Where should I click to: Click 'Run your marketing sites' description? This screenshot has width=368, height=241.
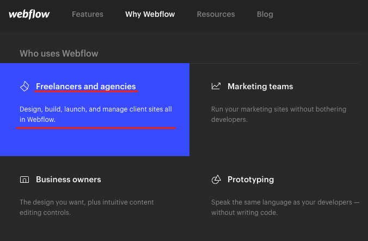(x=279, y=114)
